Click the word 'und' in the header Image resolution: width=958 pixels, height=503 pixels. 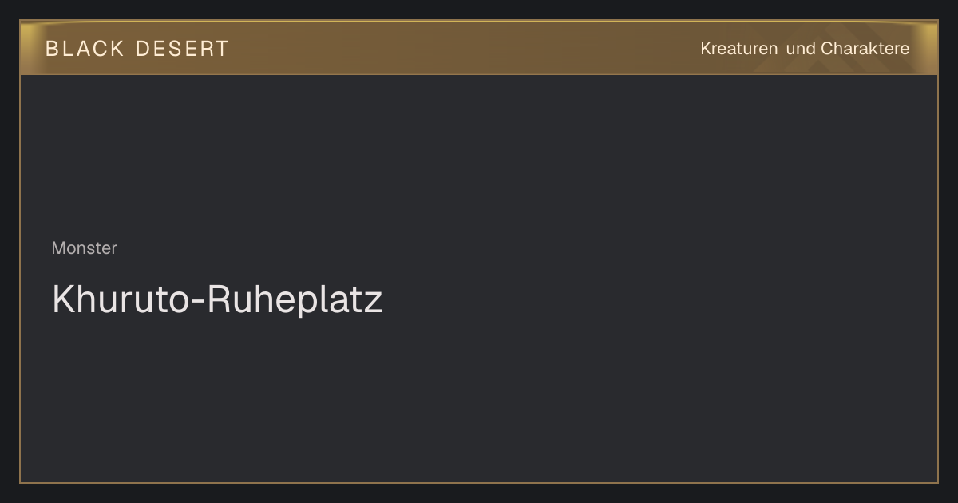[801, 49]
